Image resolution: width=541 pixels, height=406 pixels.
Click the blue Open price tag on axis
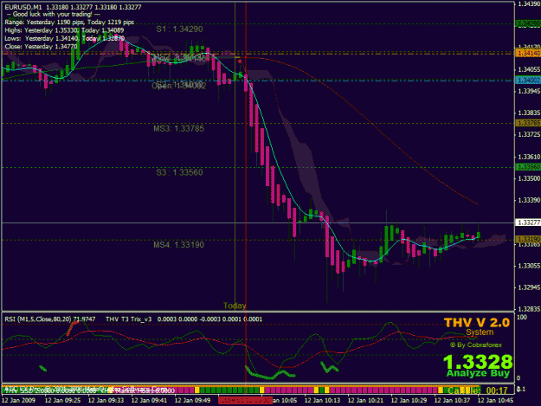click(528, 81)
